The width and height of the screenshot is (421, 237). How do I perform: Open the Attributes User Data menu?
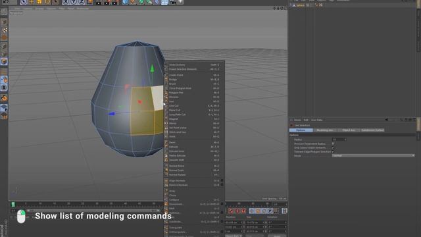click(317, 120)
